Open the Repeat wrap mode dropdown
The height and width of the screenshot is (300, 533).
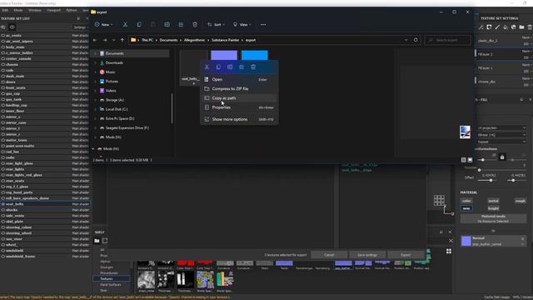point(501,142)
